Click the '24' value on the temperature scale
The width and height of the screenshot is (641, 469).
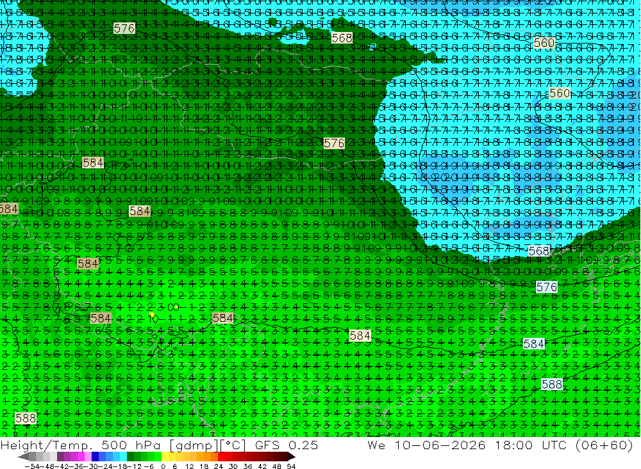click(219, 466)
